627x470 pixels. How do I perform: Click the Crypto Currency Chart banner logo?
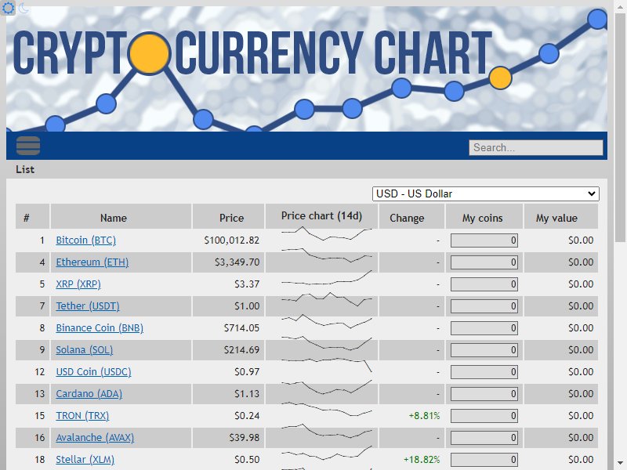306,69
